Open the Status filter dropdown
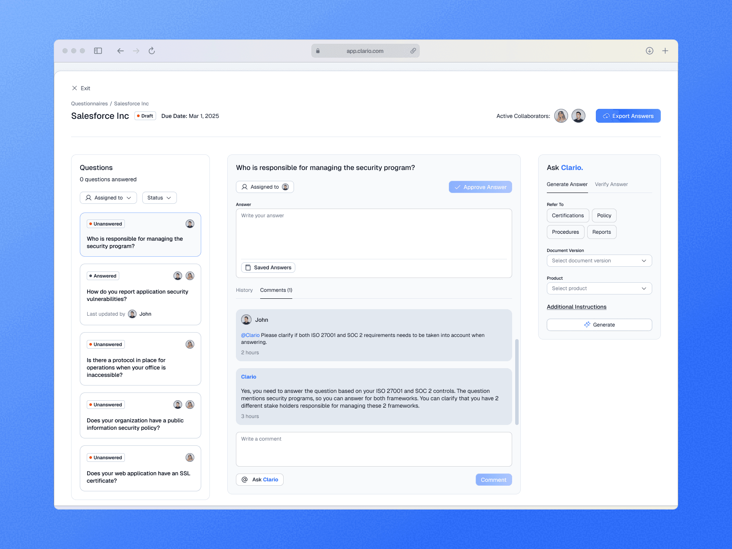 [x=159, y=198]
